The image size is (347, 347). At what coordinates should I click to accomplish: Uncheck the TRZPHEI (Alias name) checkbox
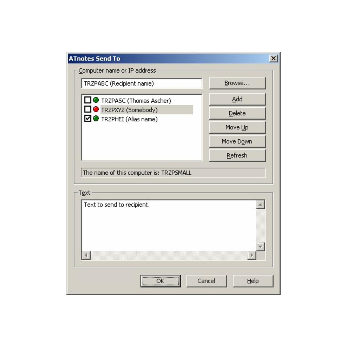coord(88,118)
